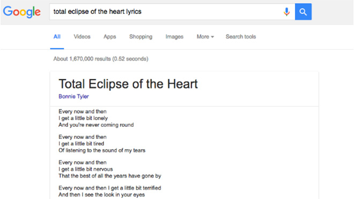The height and width of the screenshot is (199, 354).
Task: Click inside the search query field
Action: click(165, 12)
